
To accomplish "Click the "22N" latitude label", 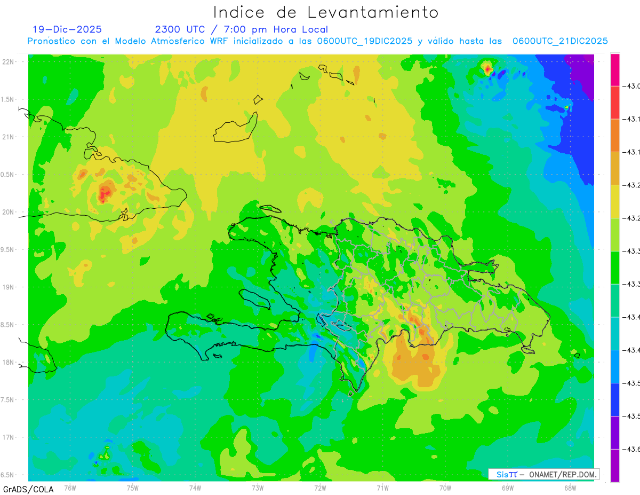I will (9, 61).
